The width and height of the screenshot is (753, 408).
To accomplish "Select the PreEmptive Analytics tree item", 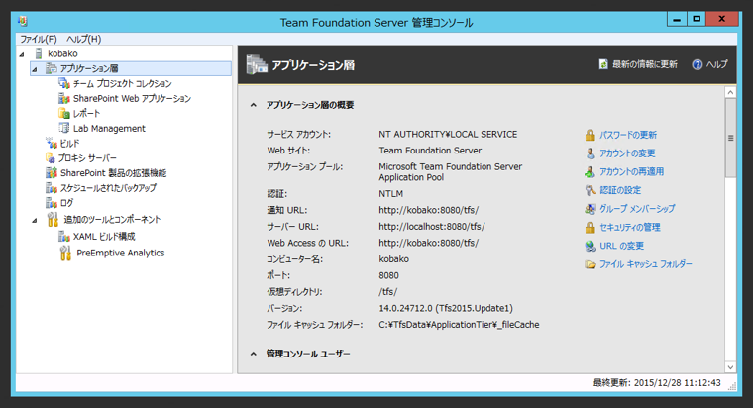I will point(121,253).
